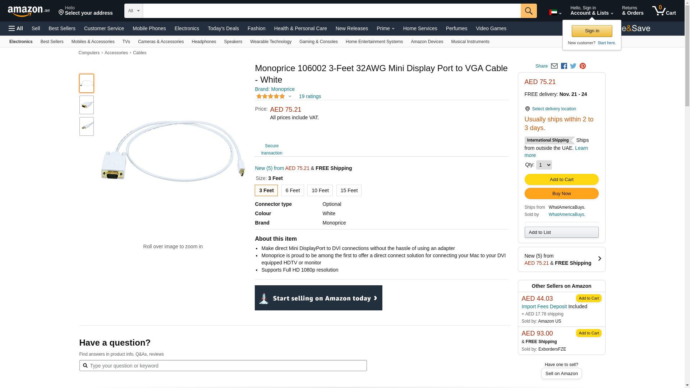This screenshot has width=690, height=388.
Task: Open Today's Deals in navigation bar
Action: pos(223,28)
